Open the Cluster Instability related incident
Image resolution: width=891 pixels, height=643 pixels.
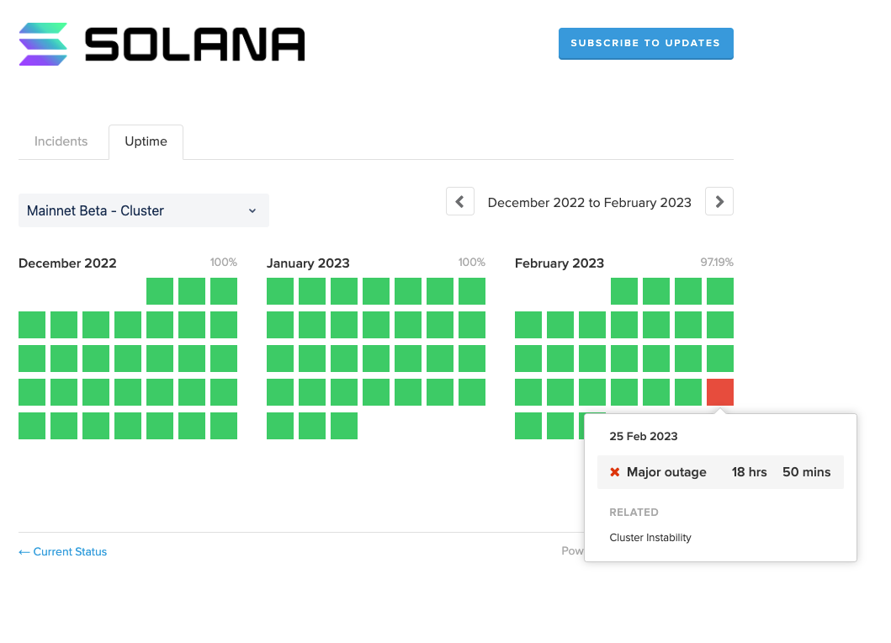click(x=650, y=537)
